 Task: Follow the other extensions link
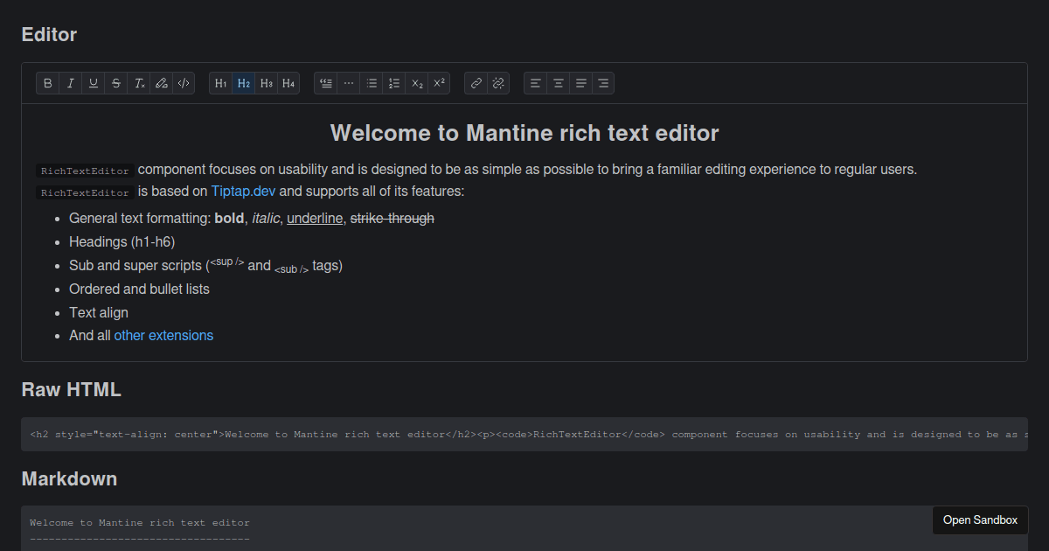[x=163, y=335]
